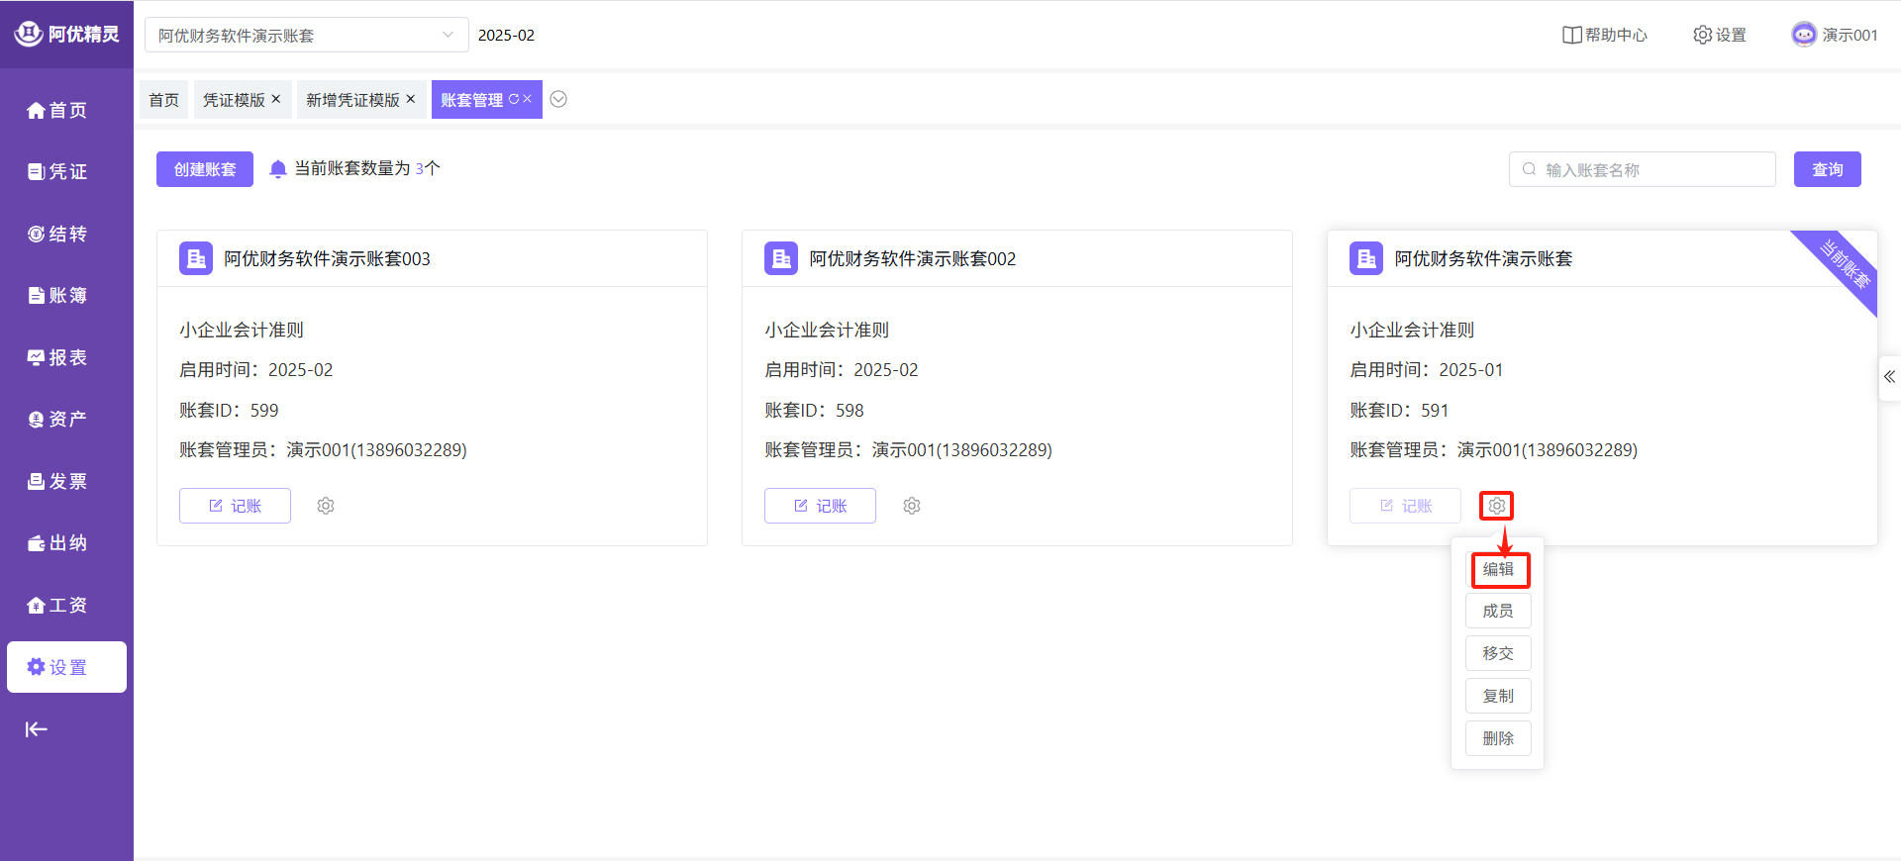1901x861 pixels.
Task: Select 删除 from the dropdown menu
Action: [x=1498, y=738]
